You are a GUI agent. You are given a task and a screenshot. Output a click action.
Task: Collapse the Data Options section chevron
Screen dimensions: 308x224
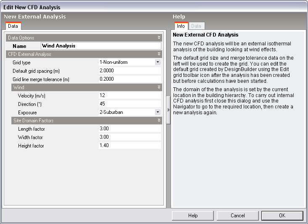point(159,38)
